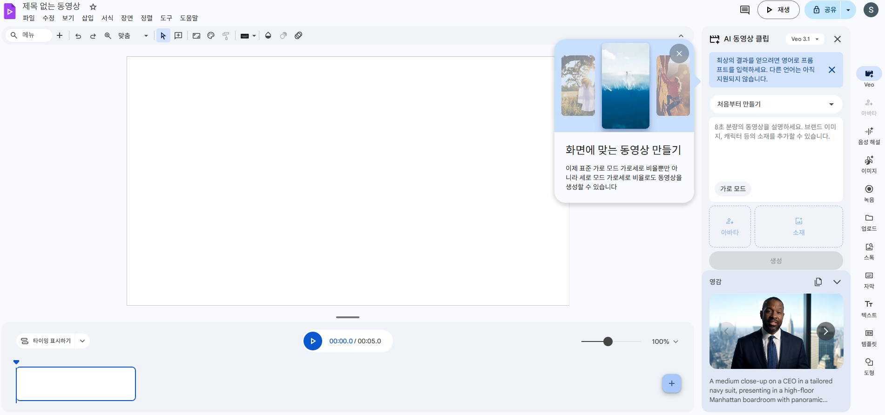885x415 pixels.
Task: Open the 녹음 recording sidebar tool
Action: (869, 193)
